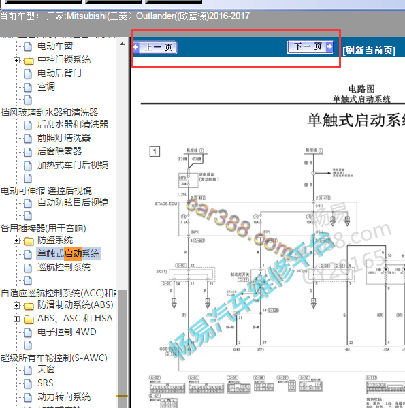The width and height of the screenshot is (405, 408).
Task: Click the document icon beside 前照灯清洗器
Action: pos(27,138)
